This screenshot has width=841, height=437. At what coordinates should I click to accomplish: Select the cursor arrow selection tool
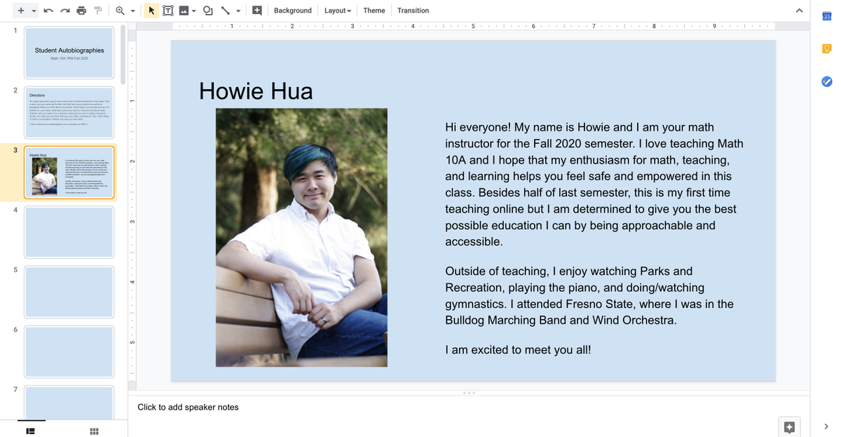pos(151,10)
